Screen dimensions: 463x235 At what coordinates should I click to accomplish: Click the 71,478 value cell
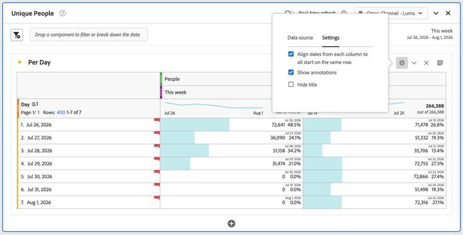coord(375,125)
